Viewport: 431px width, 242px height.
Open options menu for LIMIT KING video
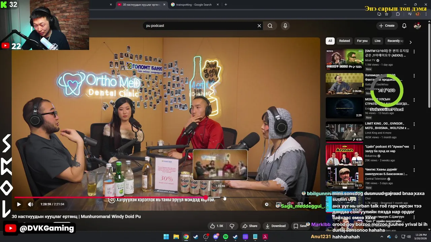click(414, 124)
